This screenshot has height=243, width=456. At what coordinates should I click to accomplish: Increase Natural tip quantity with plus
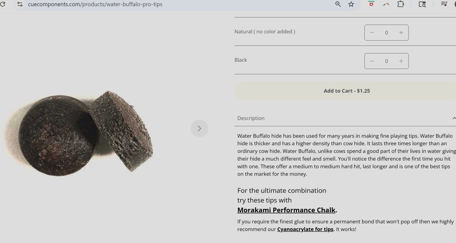pyautogui.click(x=401, y=33)
